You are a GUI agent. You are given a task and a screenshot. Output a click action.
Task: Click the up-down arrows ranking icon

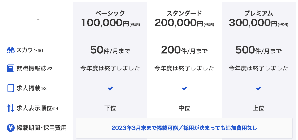(11, 108)
